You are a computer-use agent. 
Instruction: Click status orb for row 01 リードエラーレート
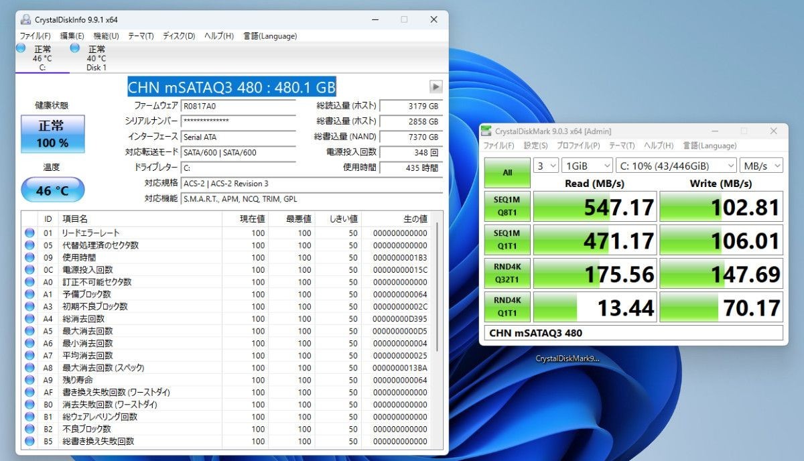(x=29, y=233)
